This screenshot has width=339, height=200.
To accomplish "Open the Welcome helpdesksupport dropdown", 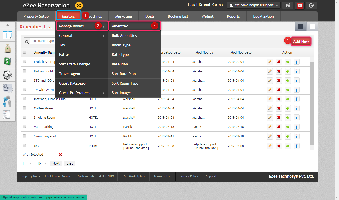I will (254, 5).
